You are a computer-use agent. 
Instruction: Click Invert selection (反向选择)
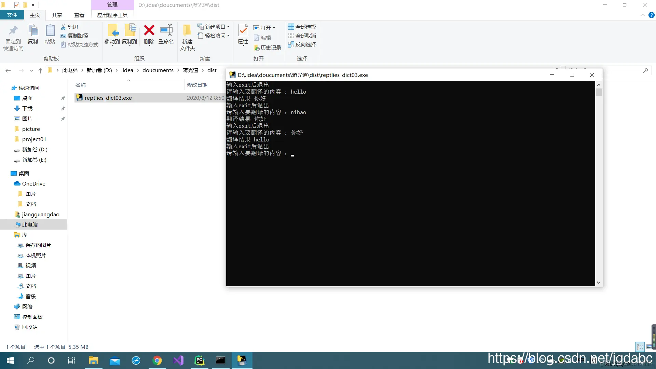coord(302,44)
